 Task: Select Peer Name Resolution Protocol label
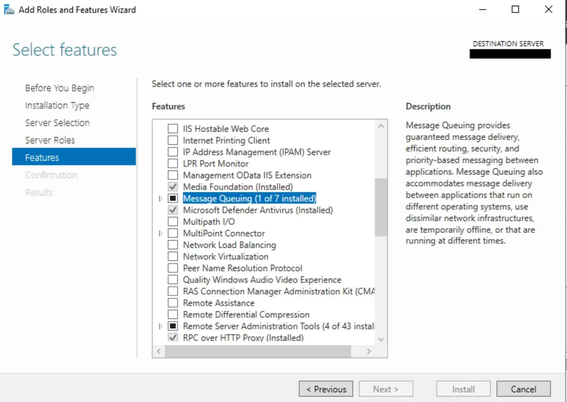[243, 268]
